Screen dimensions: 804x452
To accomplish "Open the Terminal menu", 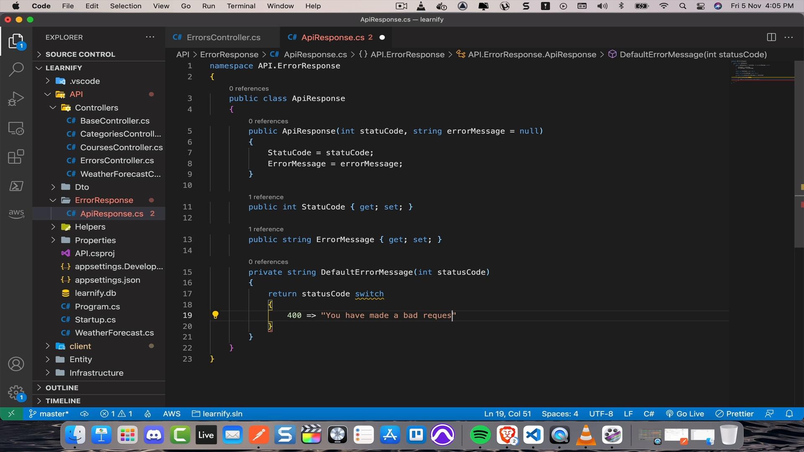I will pos(241,6).
